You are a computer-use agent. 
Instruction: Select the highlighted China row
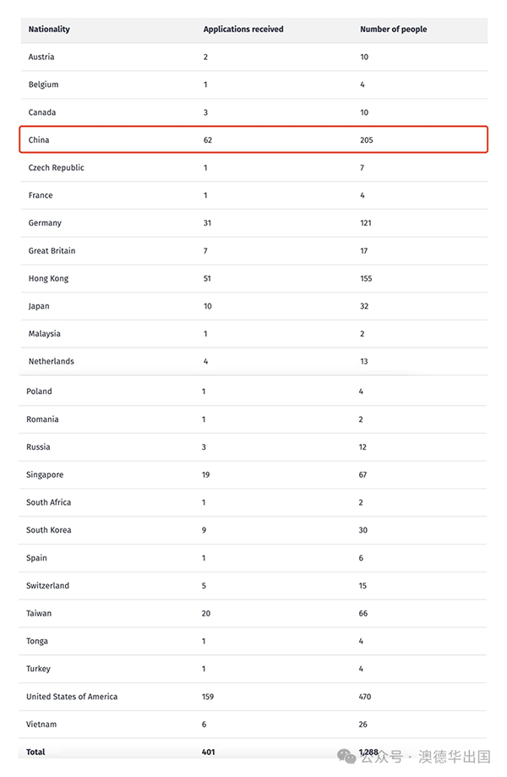(253, 140)
